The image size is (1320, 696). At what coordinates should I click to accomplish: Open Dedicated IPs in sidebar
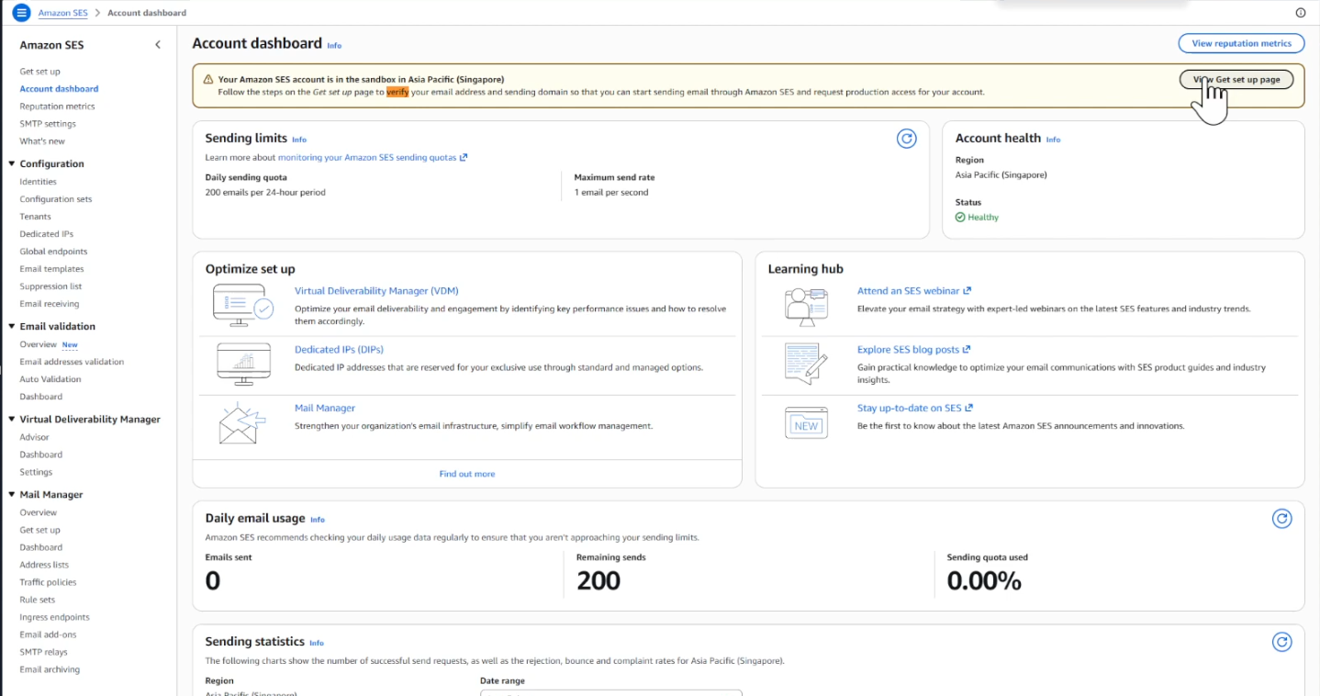[x=46, y=234]
